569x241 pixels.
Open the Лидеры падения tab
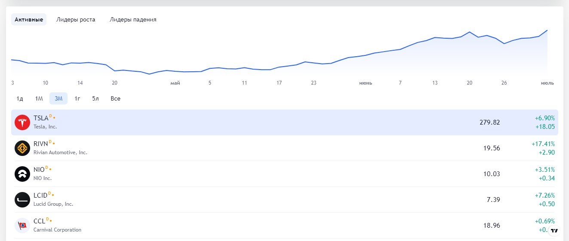133,19
